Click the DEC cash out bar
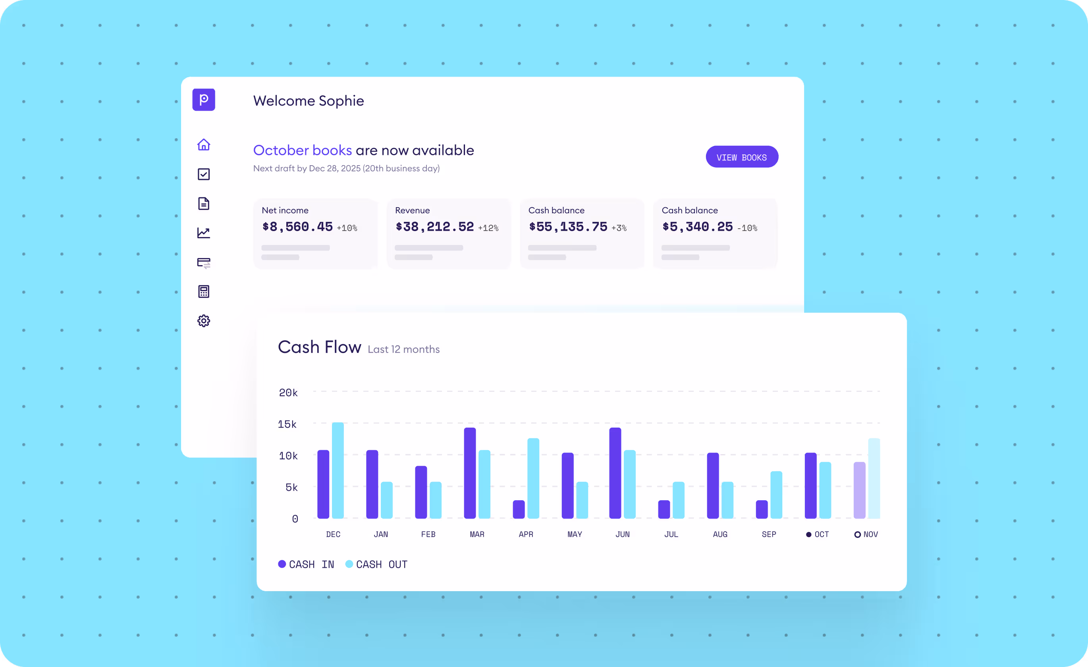The height and width of the screenshot is (667, 1088). pyautogui.click(x=338, y=470)
